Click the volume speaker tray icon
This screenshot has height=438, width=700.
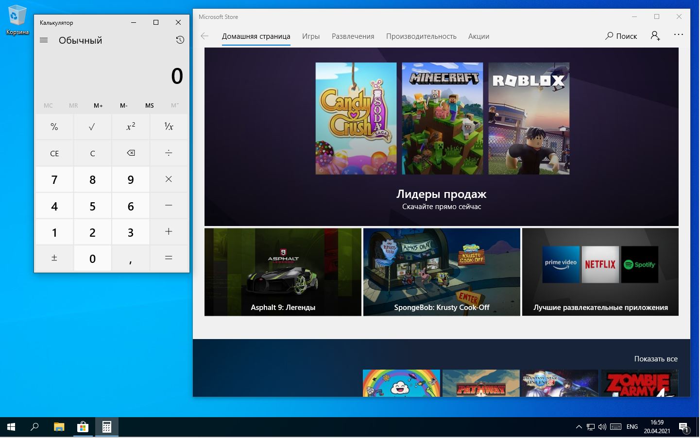pyautogui.click(x=602, y=427)
